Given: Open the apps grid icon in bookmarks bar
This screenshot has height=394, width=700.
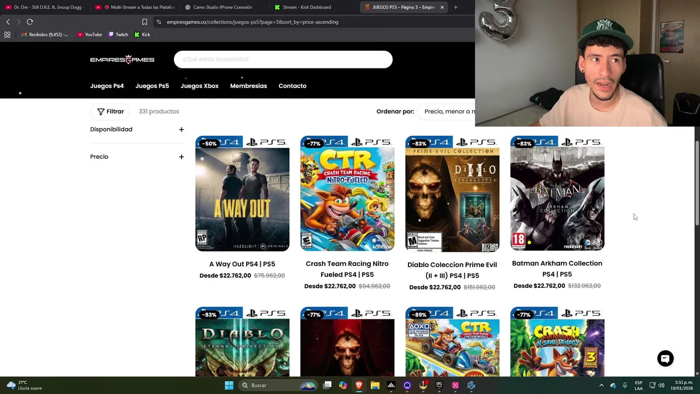Looking at the screenshot, I should (x=7, y=34).
